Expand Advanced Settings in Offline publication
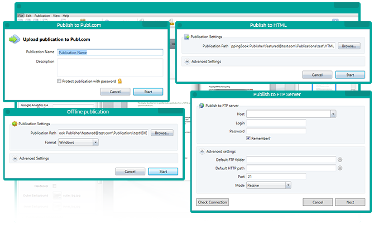374x228 pixels. (14, 158)
